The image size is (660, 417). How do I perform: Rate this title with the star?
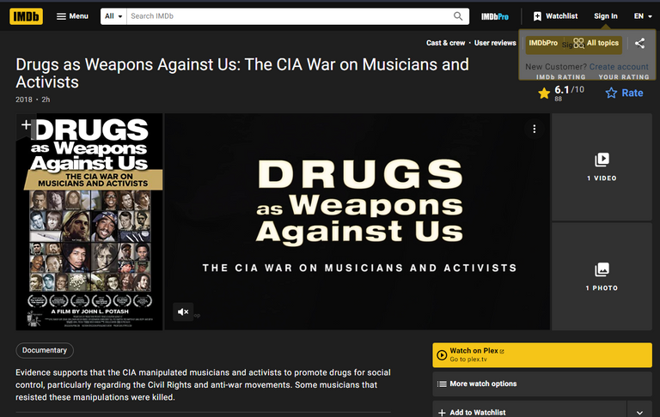pyautogui.click(x=624, y=93)
